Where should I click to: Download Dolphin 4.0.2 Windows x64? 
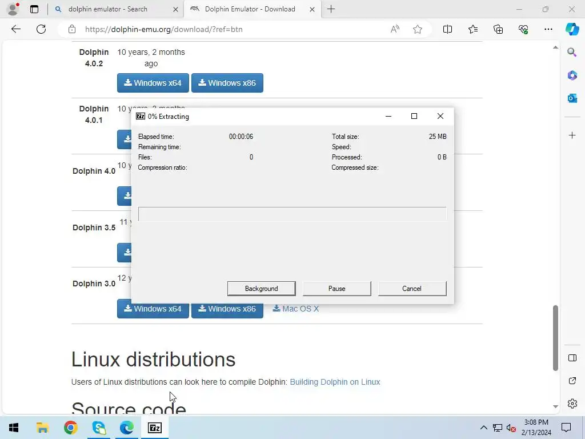pyautogui.click(x=153, y=83)
